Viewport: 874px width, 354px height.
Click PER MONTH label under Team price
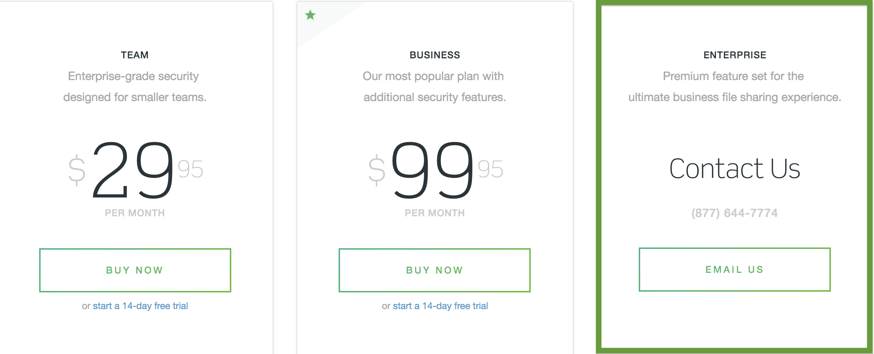pyautogui.click(x=135, y=213)
